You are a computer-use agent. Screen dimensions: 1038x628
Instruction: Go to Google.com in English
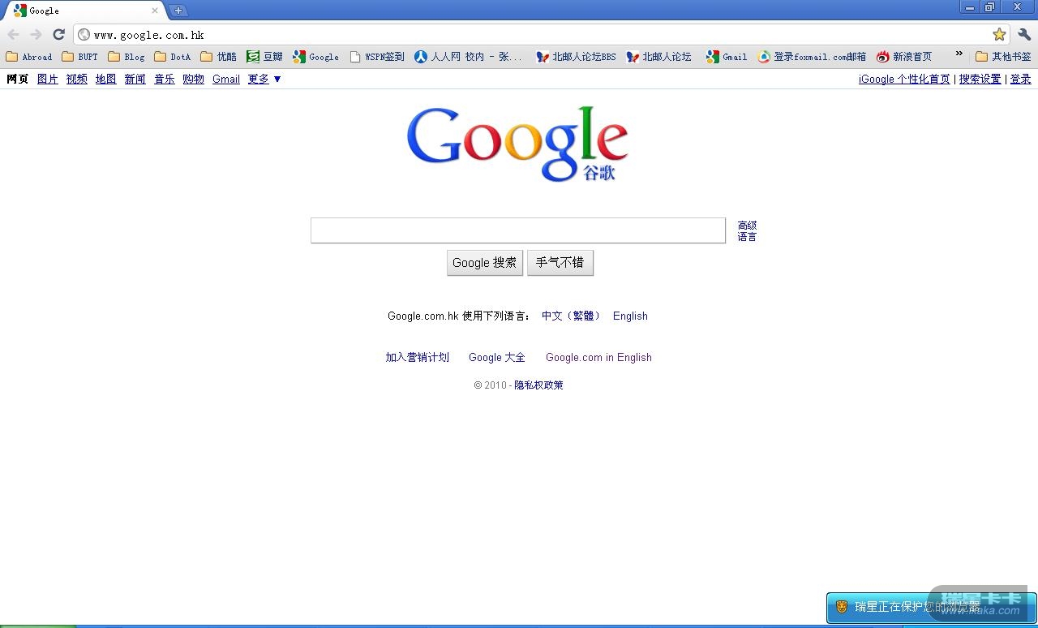click(598, 357)
